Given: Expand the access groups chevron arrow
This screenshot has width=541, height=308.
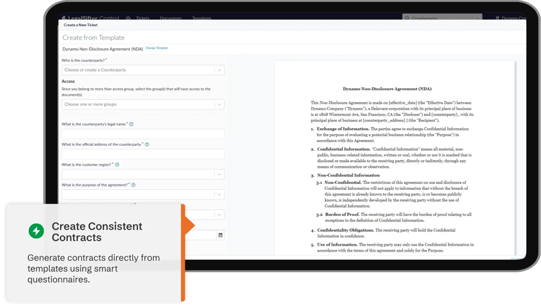Looking at the screenshot, I should [220, 105].
